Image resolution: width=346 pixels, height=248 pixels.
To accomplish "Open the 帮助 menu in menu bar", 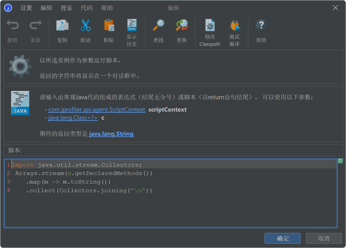I will (x=107, y=8).
